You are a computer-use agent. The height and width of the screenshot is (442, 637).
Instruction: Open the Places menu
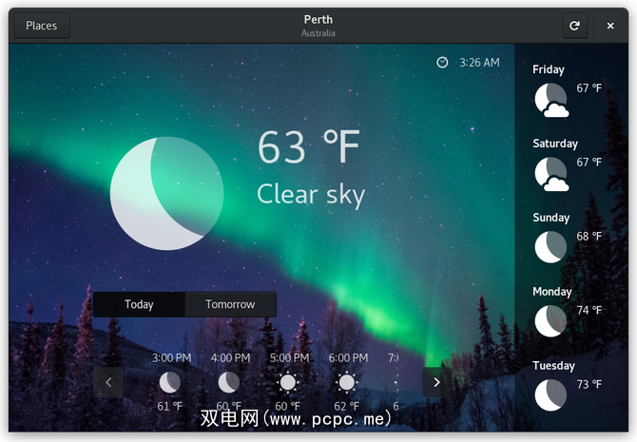click(42, 26)
